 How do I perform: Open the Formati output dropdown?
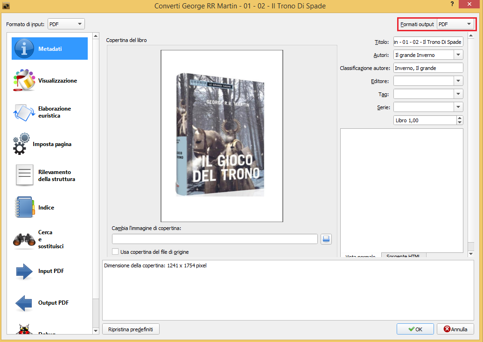(455, 24)
